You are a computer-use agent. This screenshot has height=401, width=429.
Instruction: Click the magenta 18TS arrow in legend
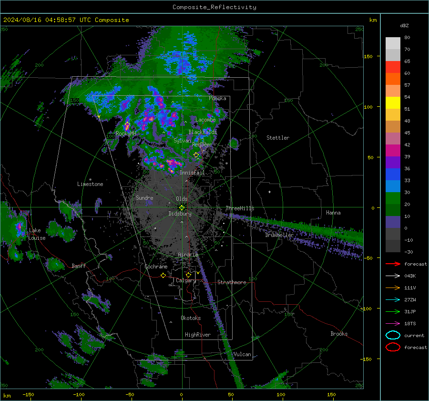[393, 324]
